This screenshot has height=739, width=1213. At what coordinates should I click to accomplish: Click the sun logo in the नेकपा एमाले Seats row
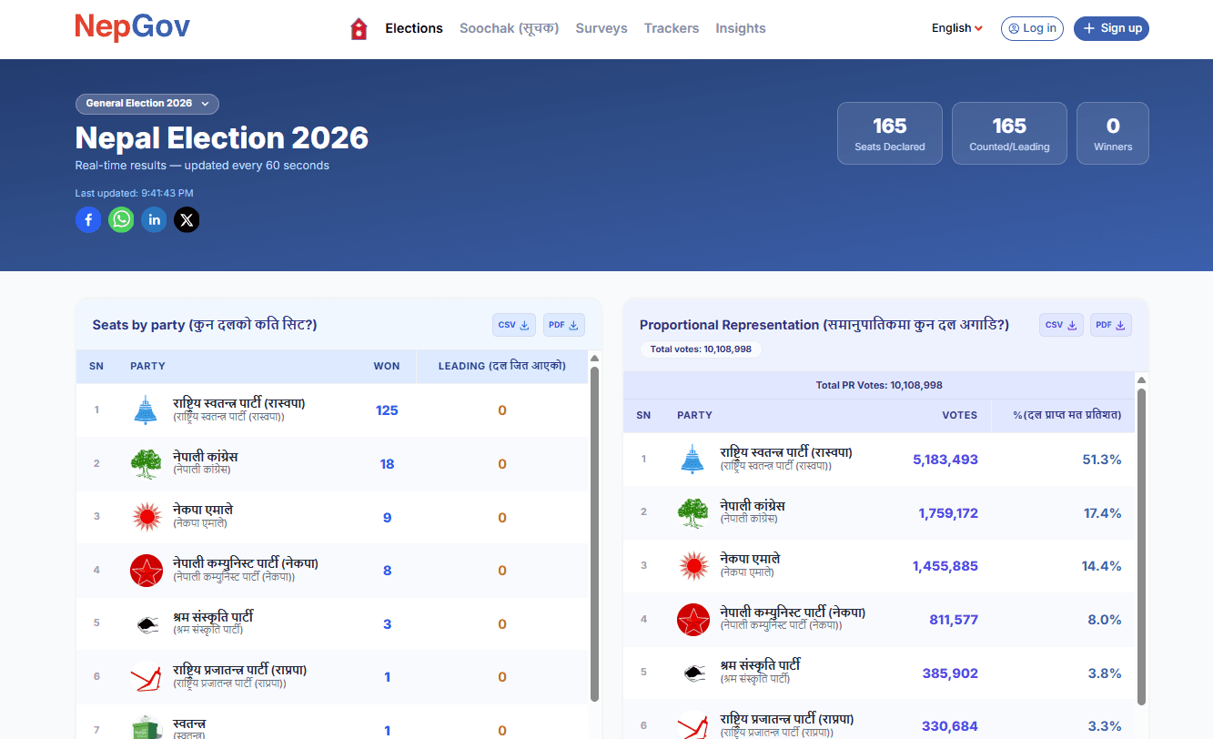click(x=146, y=517)
